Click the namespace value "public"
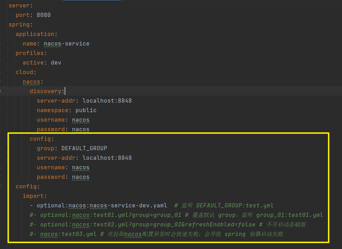Screen dimensions: 342x249 tap(86, 110)
